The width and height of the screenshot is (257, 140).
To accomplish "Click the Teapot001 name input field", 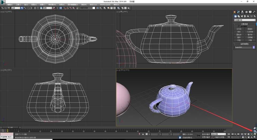I will point(243,47).
